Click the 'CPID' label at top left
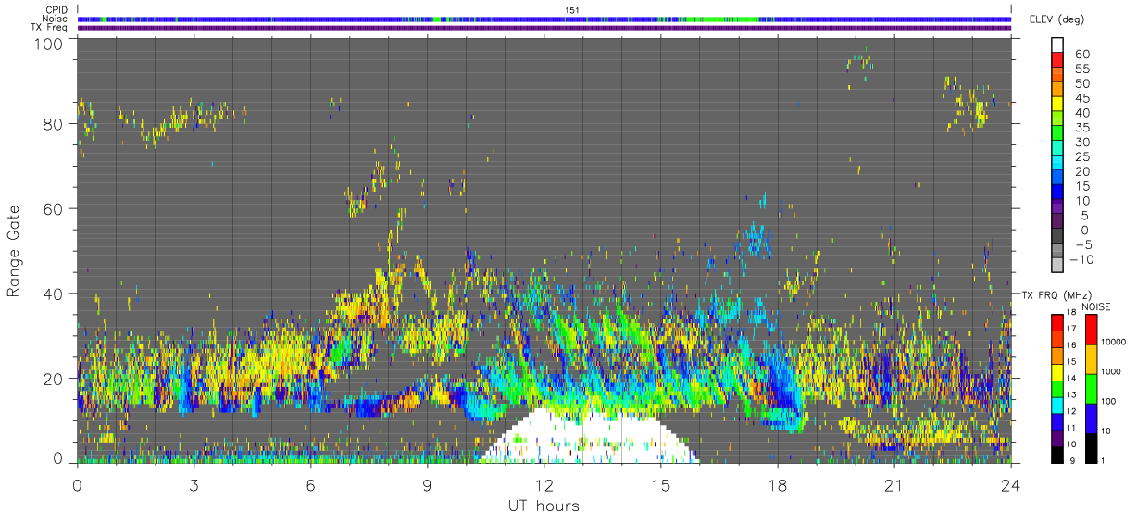This screenshot has height=525, width=1137. coord(56,10)
